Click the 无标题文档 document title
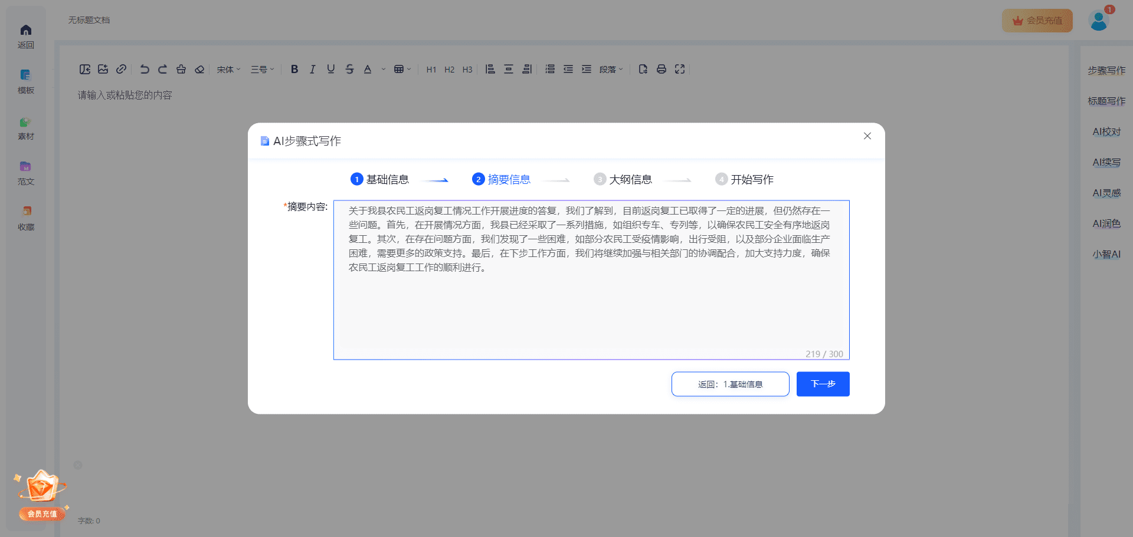Viewport: 1133px width, 537px height. (89, 20)
